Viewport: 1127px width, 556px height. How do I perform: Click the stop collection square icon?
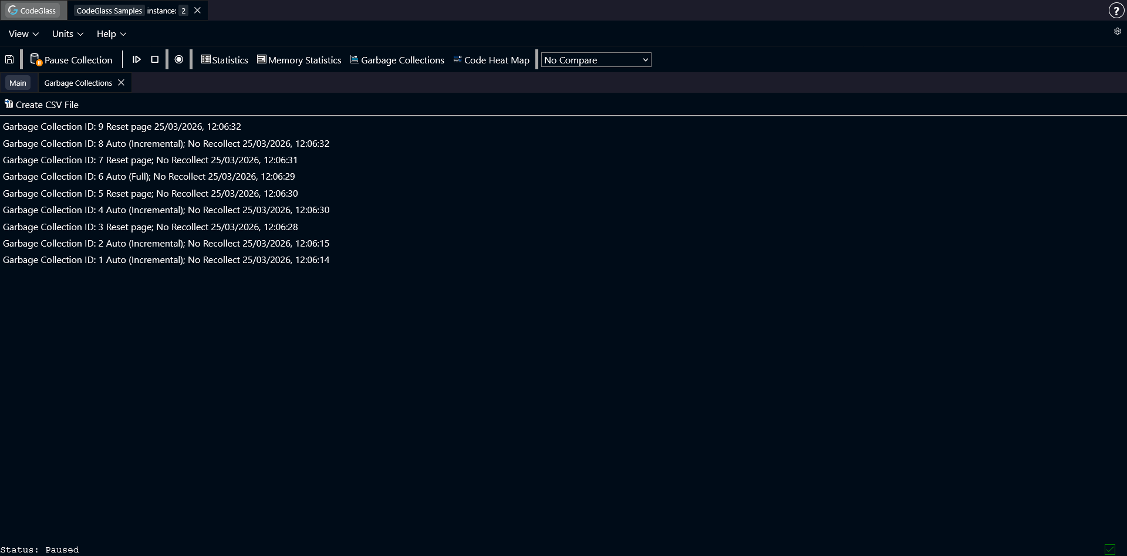tap(154, 59)
